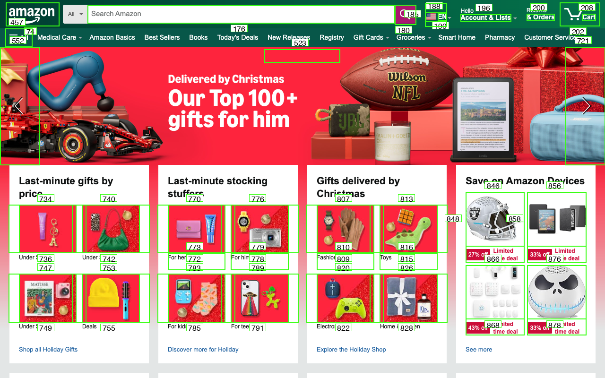The height and width of the screenshot is (378, 605).
Task: Open Best Sellers in navigation bar
Action: click(x=162, y=37)
